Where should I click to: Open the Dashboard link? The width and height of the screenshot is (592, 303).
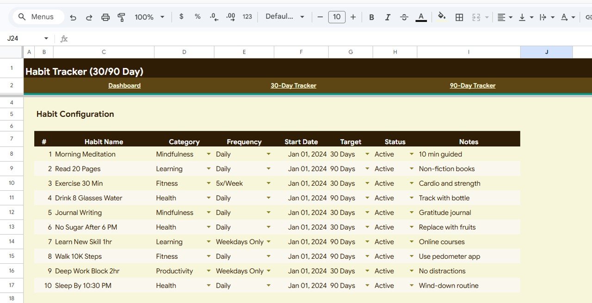pos(124,85)
